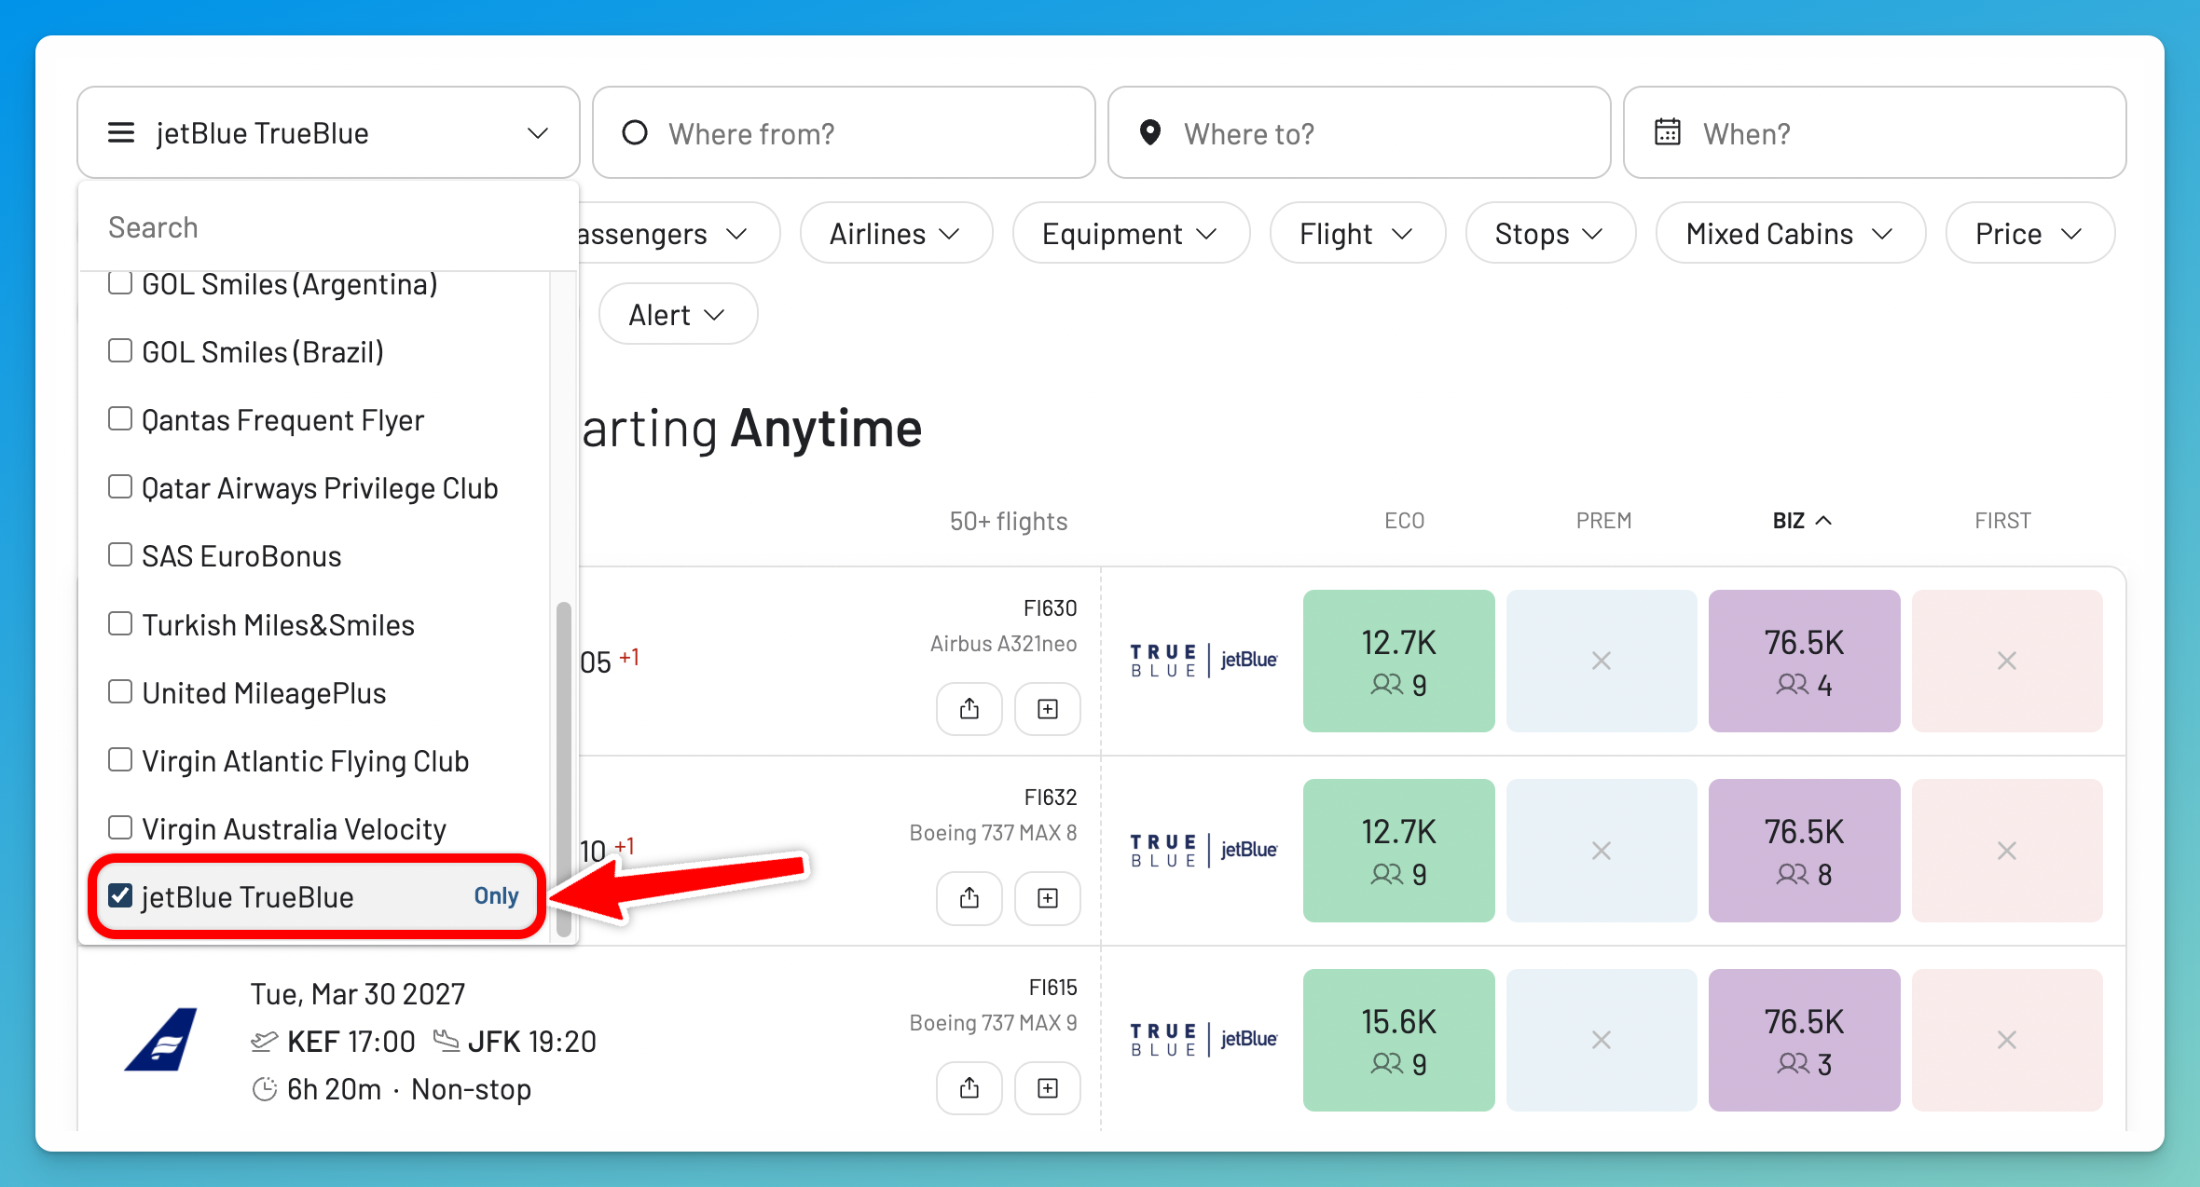Click unavailable FIRST cell for FI615
Image resolution: width=2200 pixels, height=1187 pixels.
point(2007,1040)
